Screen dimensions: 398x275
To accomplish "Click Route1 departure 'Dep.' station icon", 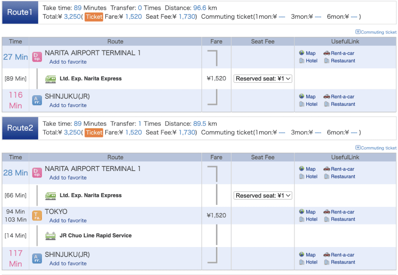I will point(37,57).
